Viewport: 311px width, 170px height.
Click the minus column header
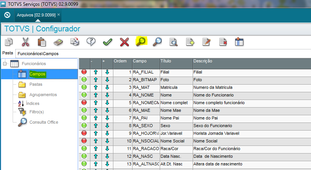coord(96,64)
